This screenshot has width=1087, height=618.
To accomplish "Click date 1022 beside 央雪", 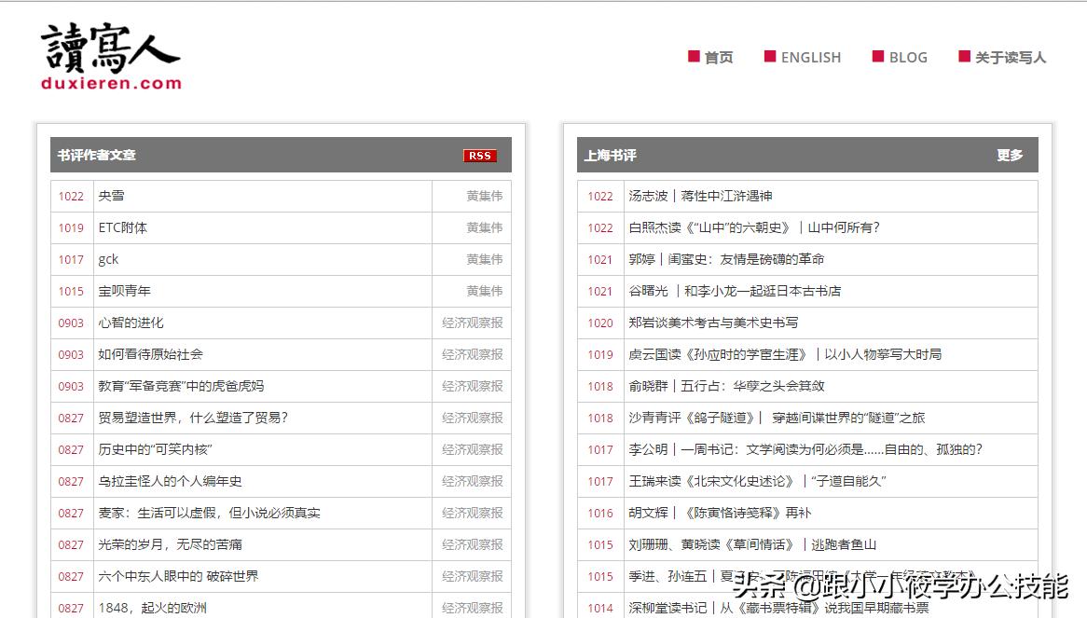I will (70, 196).
